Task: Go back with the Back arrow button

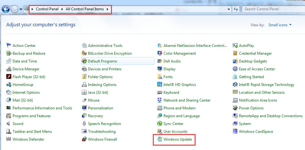Action: 6,9
